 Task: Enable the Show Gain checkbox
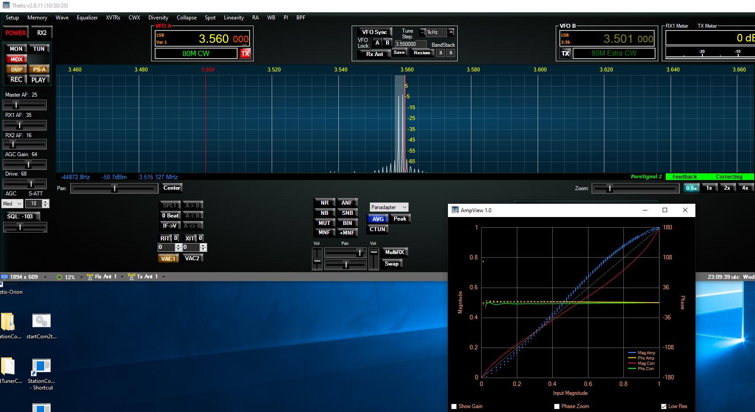pos(454,406)
